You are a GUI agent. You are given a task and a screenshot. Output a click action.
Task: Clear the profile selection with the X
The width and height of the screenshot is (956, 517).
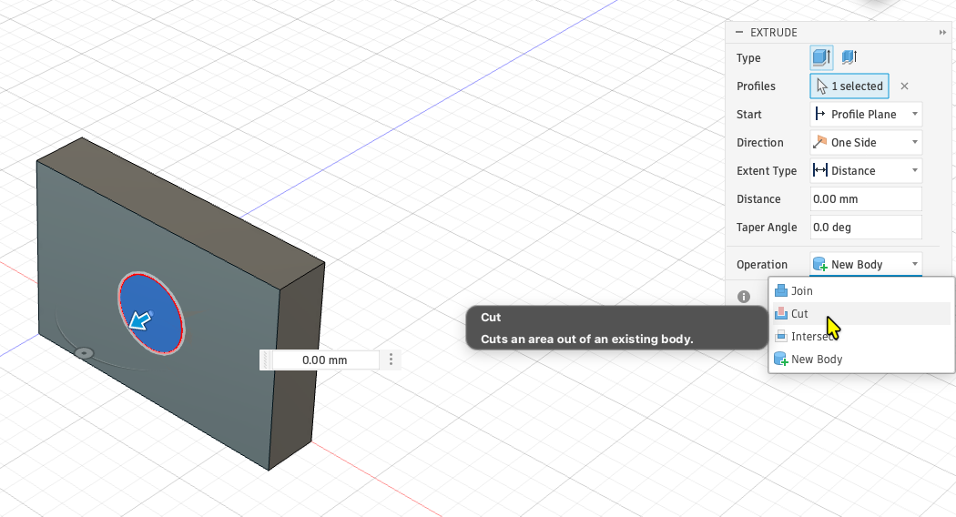pyautogui.click(x=905, y=86)
